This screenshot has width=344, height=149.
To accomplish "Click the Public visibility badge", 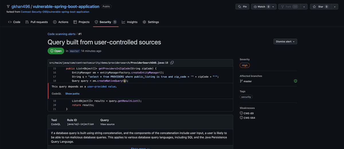I will pos(106,7).
